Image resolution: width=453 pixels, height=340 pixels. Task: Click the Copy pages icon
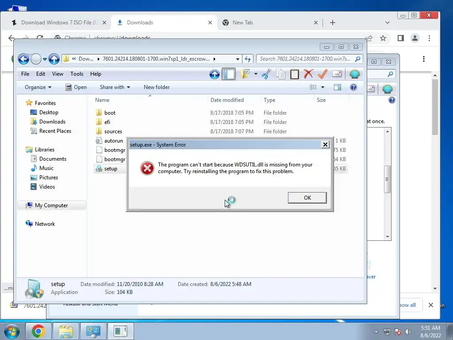click(x=280, y=74)
